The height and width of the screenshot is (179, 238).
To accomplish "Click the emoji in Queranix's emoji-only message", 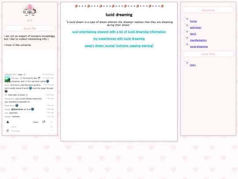I will point(17,105).
